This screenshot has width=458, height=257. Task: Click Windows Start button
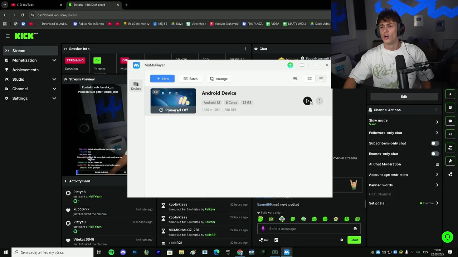(x=6, y=252)
